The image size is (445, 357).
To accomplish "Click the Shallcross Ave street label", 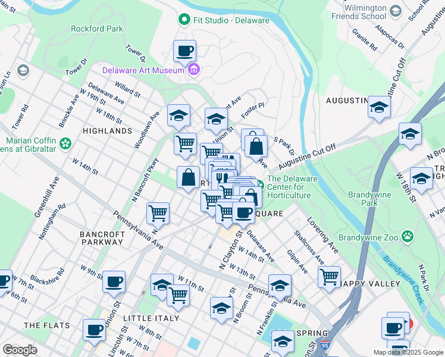I will point(309,248).
